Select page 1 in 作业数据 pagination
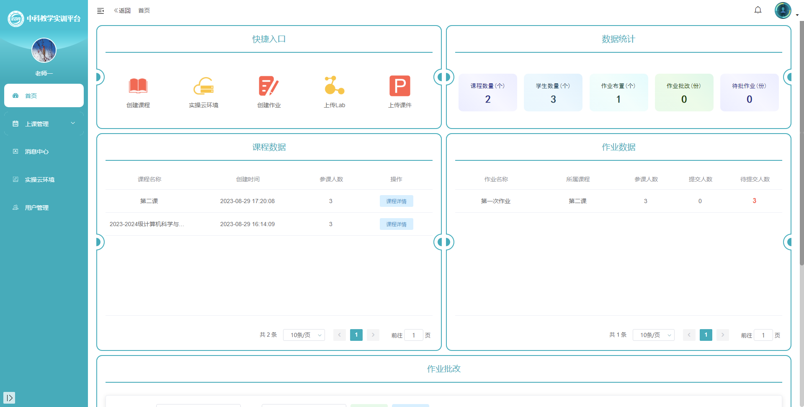Screen dimensions: 804x407 pos(706,335)
